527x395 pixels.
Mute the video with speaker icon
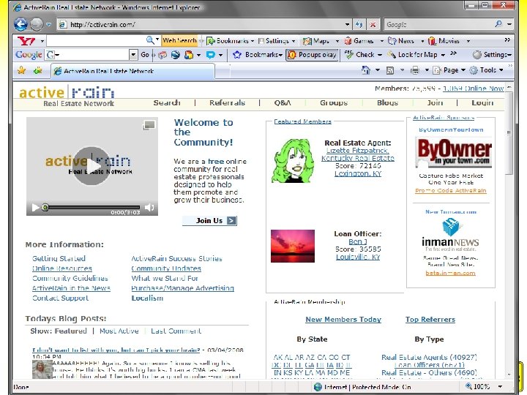coord(149,208)
